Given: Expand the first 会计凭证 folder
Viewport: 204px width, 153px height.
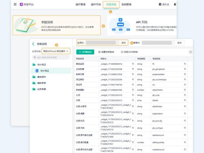Looking at the screenshot, I should coord(34,65).
